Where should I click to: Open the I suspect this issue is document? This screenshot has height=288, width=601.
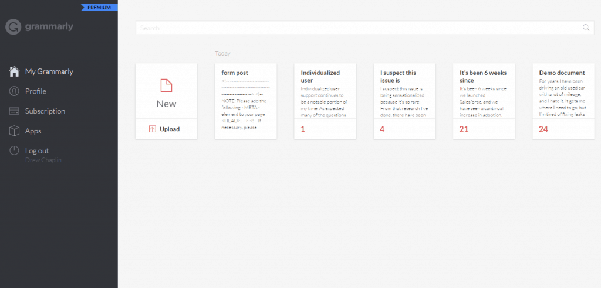pyautogui.click(x=404, y=101)
